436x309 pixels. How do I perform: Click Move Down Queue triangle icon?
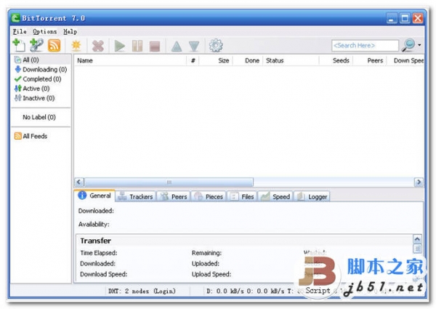click(194, 47)
